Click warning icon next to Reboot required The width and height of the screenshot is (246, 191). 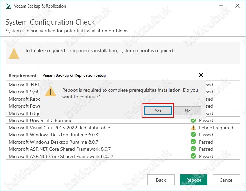[193, 128]
